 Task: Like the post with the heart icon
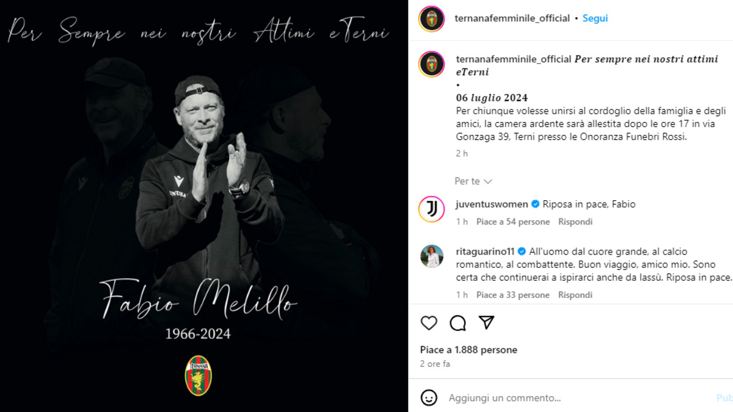coord(429,323)
